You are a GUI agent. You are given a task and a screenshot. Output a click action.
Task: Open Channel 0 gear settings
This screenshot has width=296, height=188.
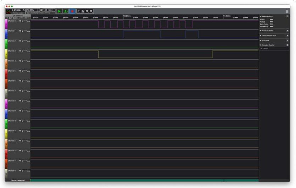[20, 21]
